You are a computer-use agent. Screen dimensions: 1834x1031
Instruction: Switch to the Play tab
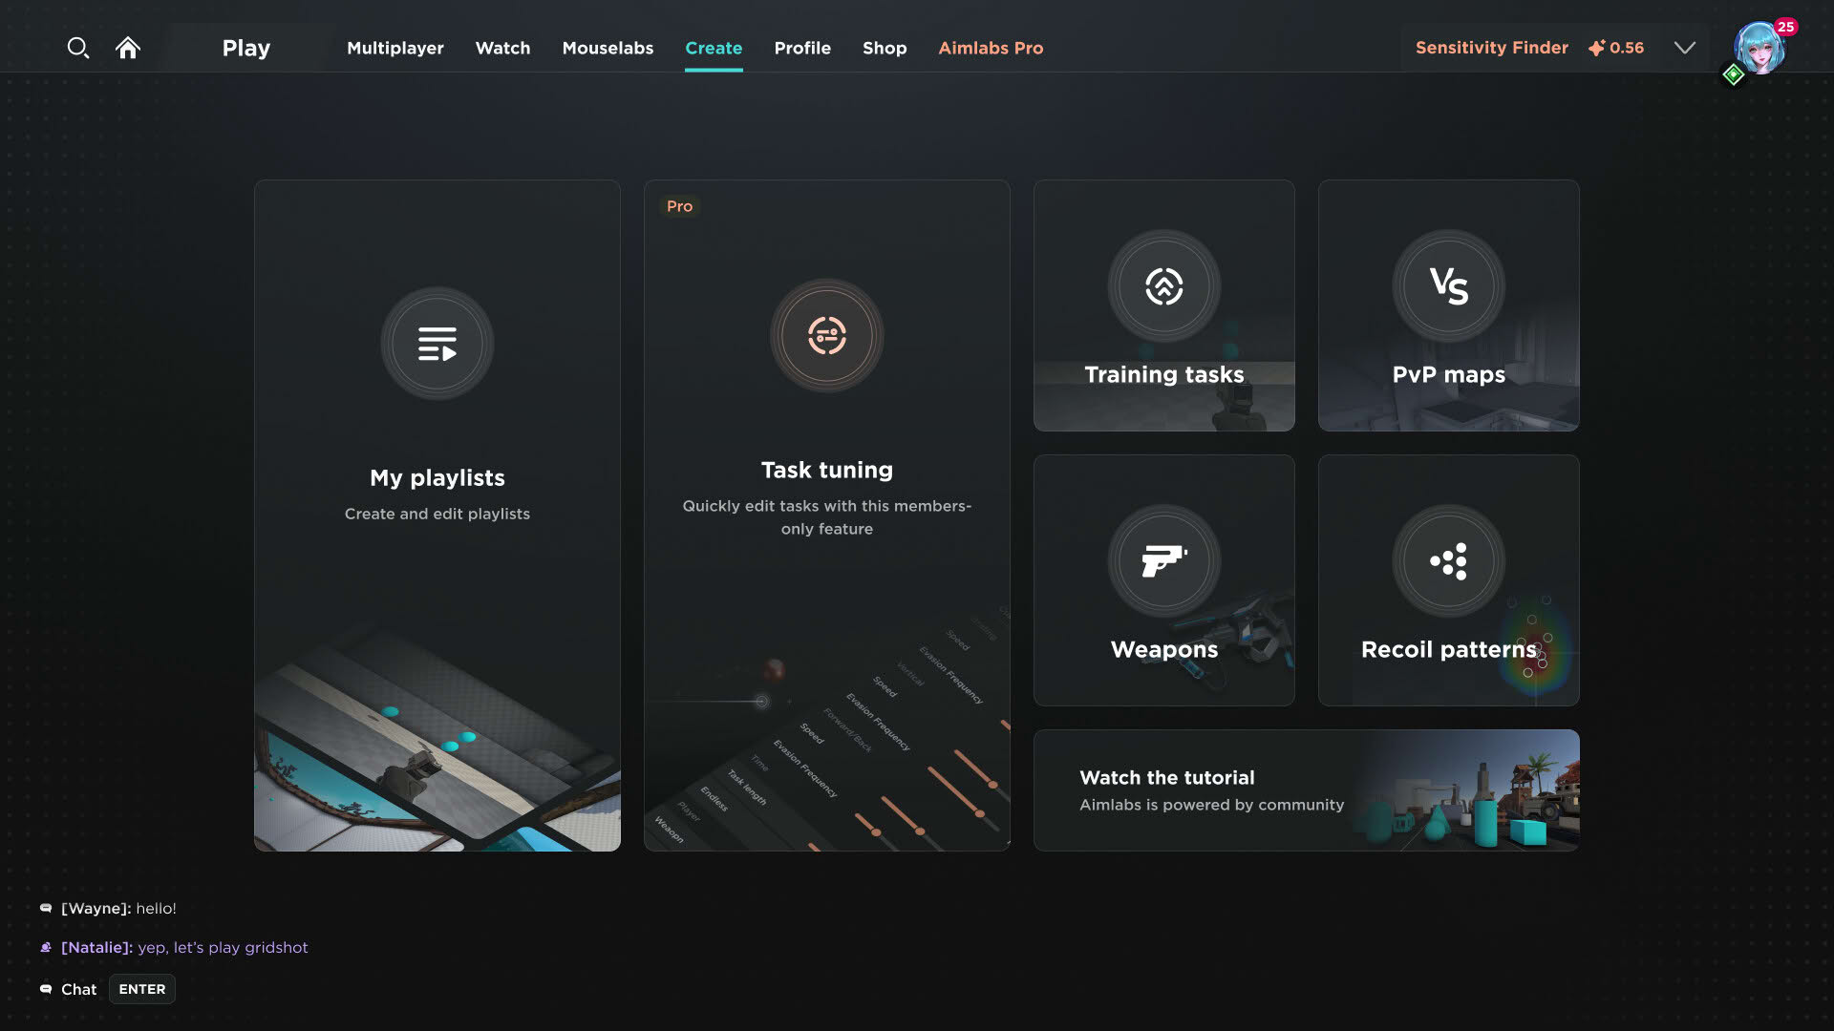click(x=246, y=48)
